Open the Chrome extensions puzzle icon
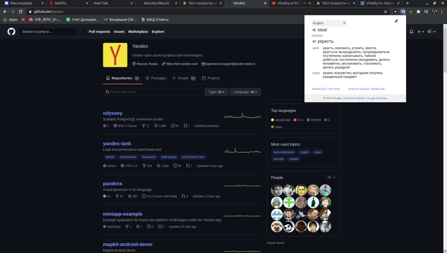This screenshot has height=253, width=447. click(418, 11)
